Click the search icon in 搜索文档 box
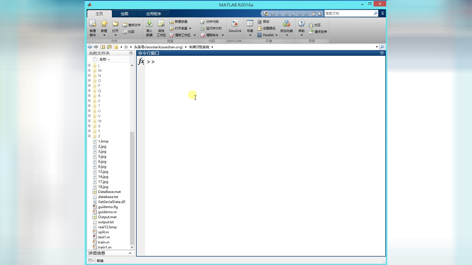 [376, 13]
